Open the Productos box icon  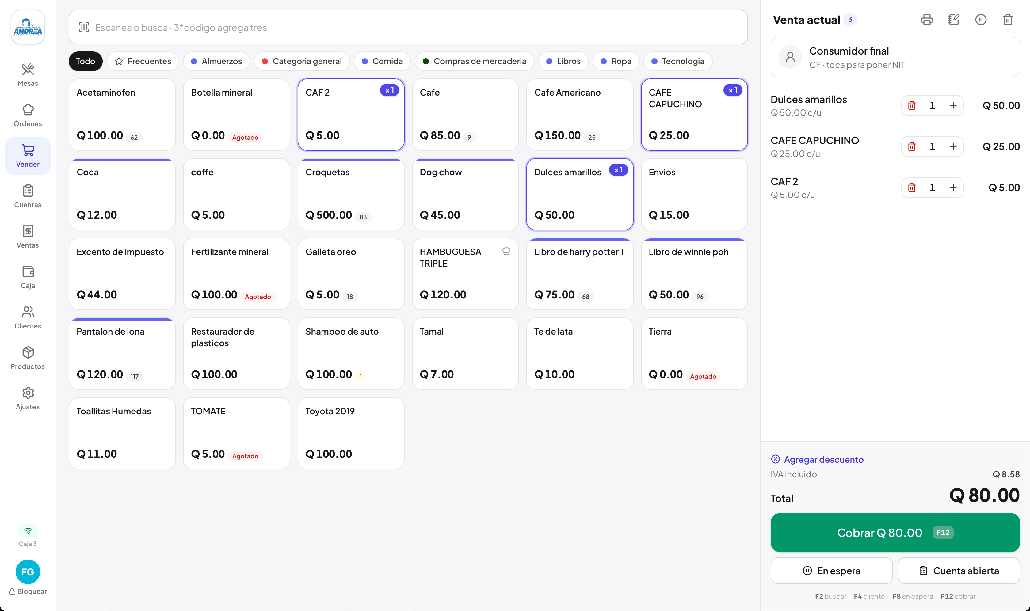click(x=28, y=352)
